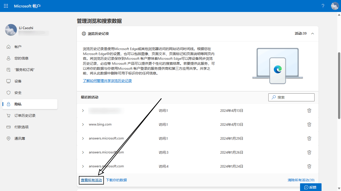
Task: Click the location pin icon beside 通讯簿
Action: [x=8, y=138]
